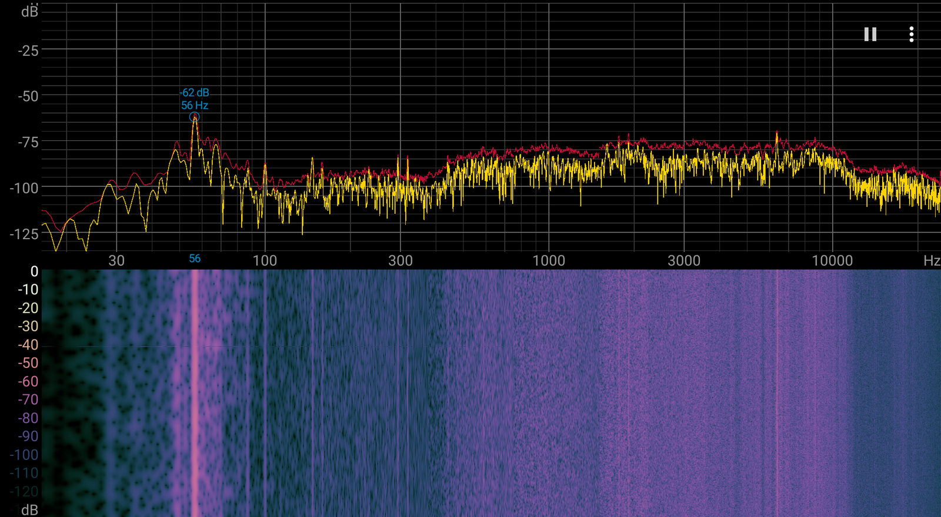Click the '-80' value on spectrogram color scale
Viewport: 941px width, 517px height.
click(x=28, y=418)
